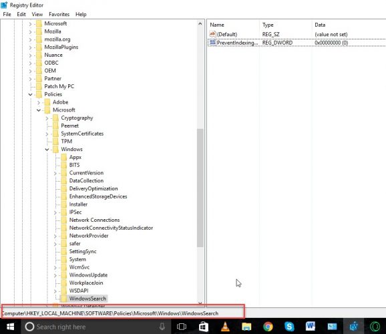Click the (Default) string value icon

[x=212, y=34]
